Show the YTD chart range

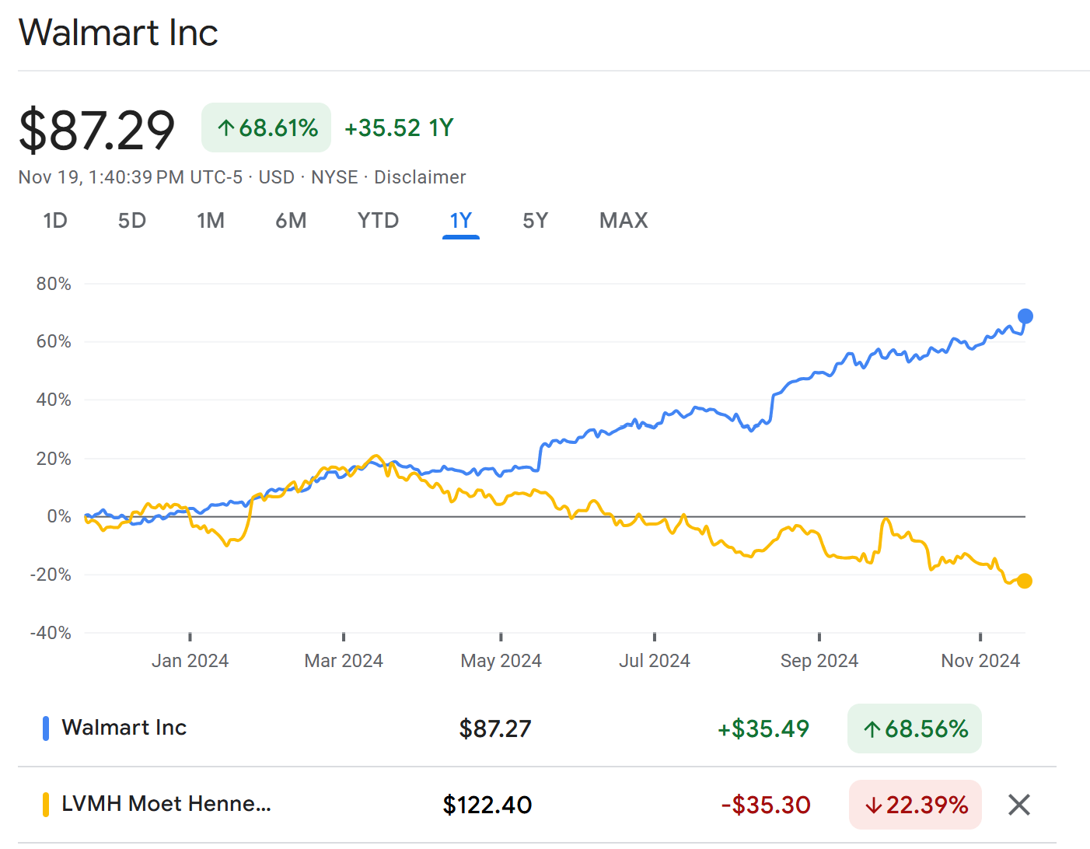pyautogui.click(x=379, y=221)
